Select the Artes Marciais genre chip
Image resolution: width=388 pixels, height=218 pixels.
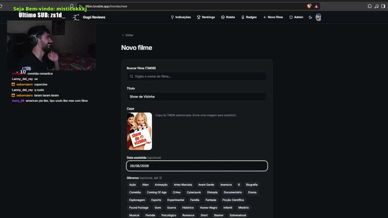tap(183, 185)
